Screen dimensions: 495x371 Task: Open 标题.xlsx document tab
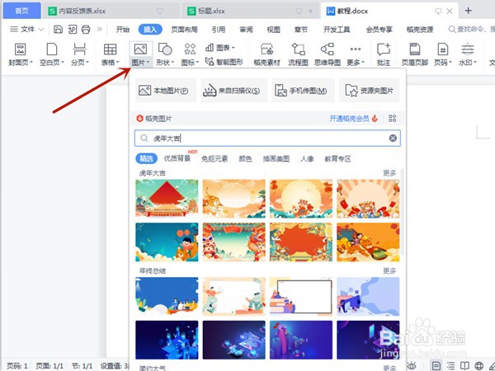pyautogui.click(x=251, y=11)
